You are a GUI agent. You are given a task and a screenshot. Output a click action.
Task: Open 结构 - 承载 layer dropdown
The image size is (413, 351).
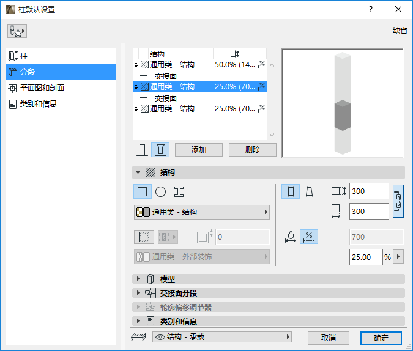point(222,337)
